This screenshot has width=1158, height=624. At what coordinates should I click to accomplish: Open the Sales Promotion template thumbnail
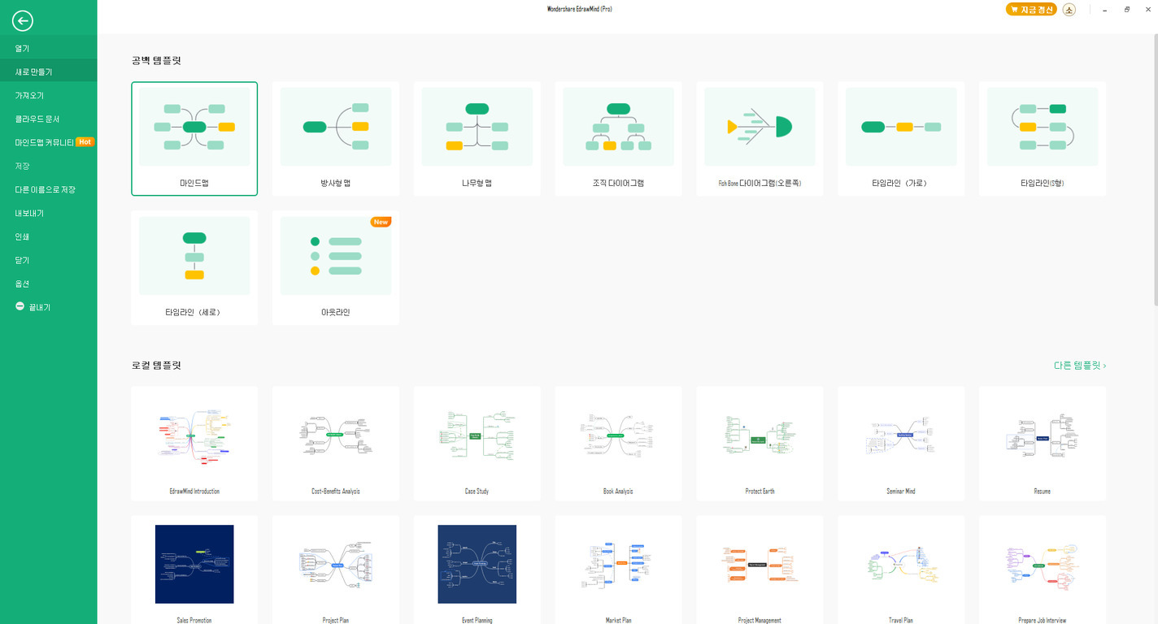pyautogui.click(x=194, y=564)
